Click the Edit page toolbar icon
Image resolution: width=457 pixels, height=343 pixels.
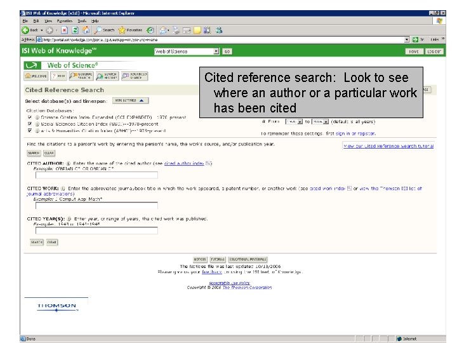pos(187,30)
